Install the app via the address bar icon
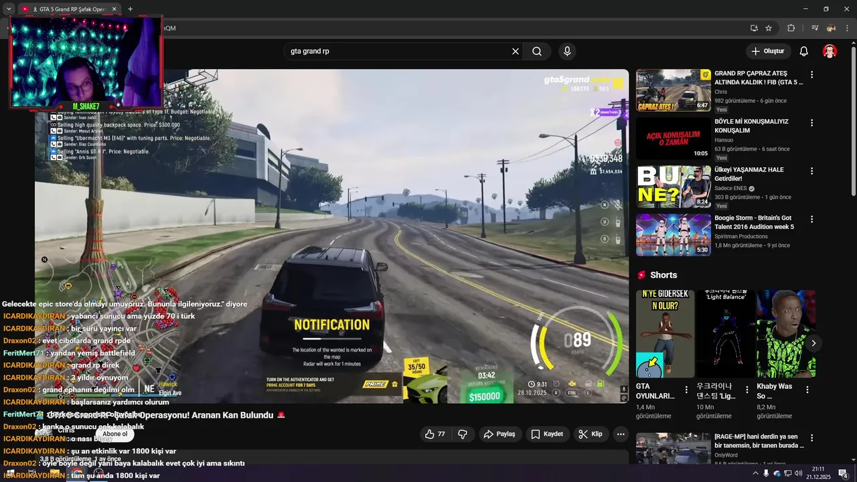857x482 pixels. tap(754, 28)
